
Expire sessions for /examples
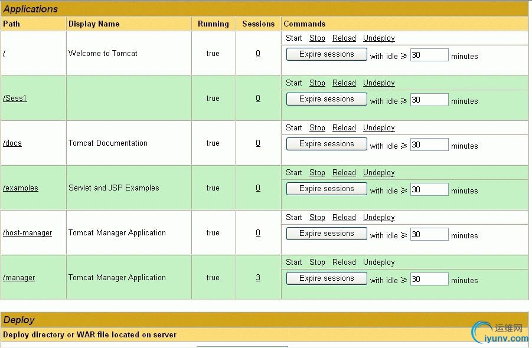click(x=327, y=189)
